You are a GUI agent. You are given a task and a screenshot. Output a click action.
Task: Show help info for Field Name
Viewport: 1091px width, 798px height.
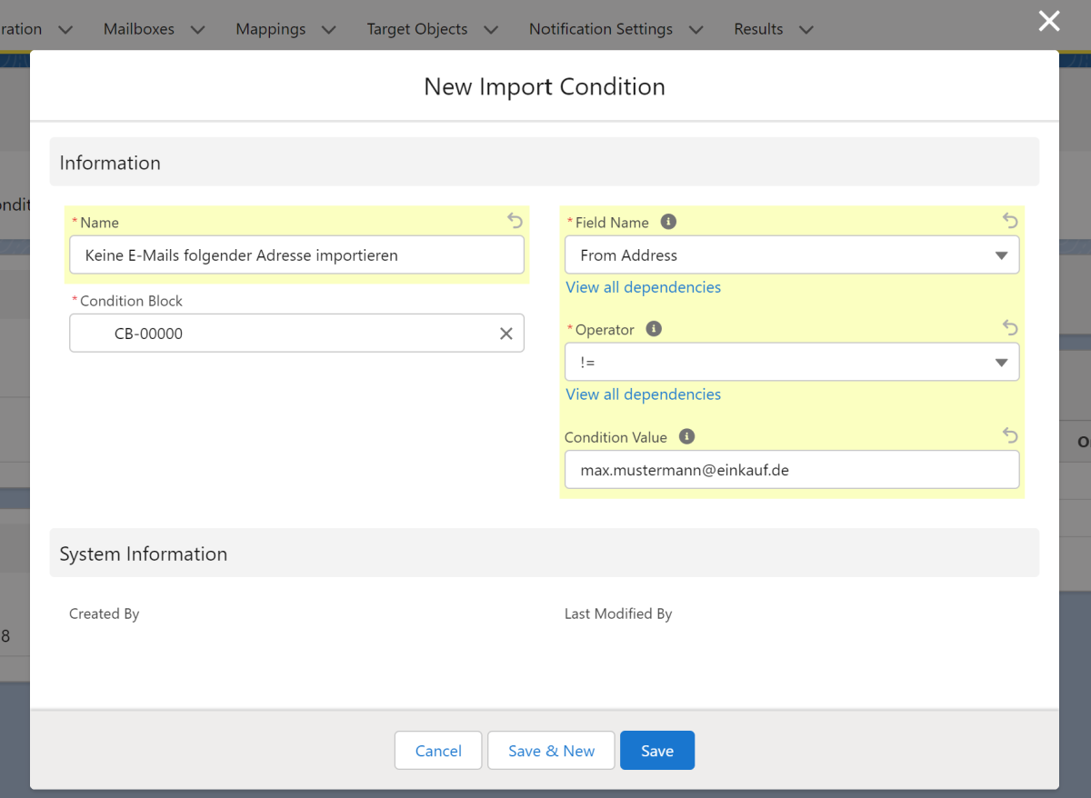click(668, 222)
